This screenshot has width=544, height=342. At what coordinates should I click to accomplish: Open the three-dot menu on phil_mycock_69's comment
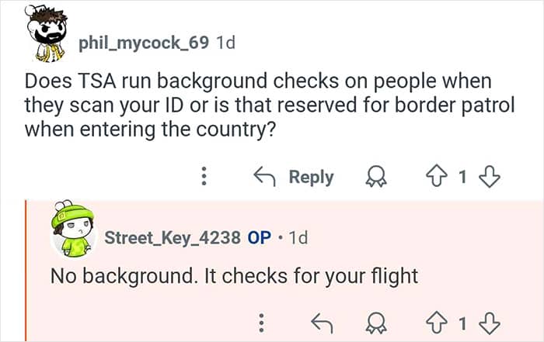204,177
